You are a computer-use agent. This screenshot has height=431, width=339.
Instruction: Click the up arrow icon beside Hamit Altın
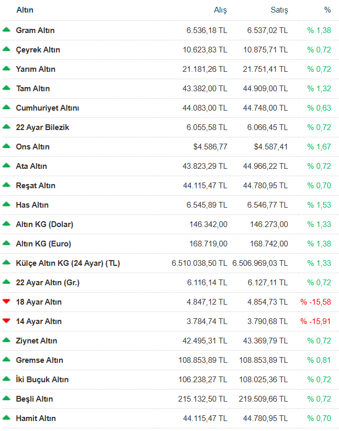coord(6,418)
